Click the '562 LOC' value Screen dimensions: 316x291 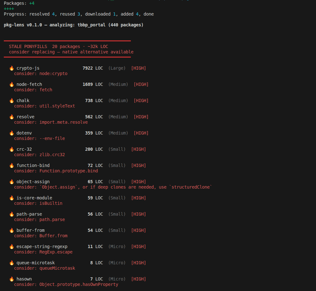point(94,117)
